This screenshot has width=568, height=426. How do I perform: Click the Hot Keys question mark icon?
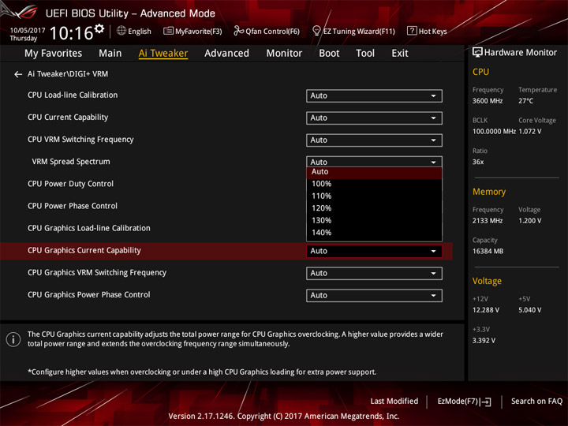pos(412,31)
